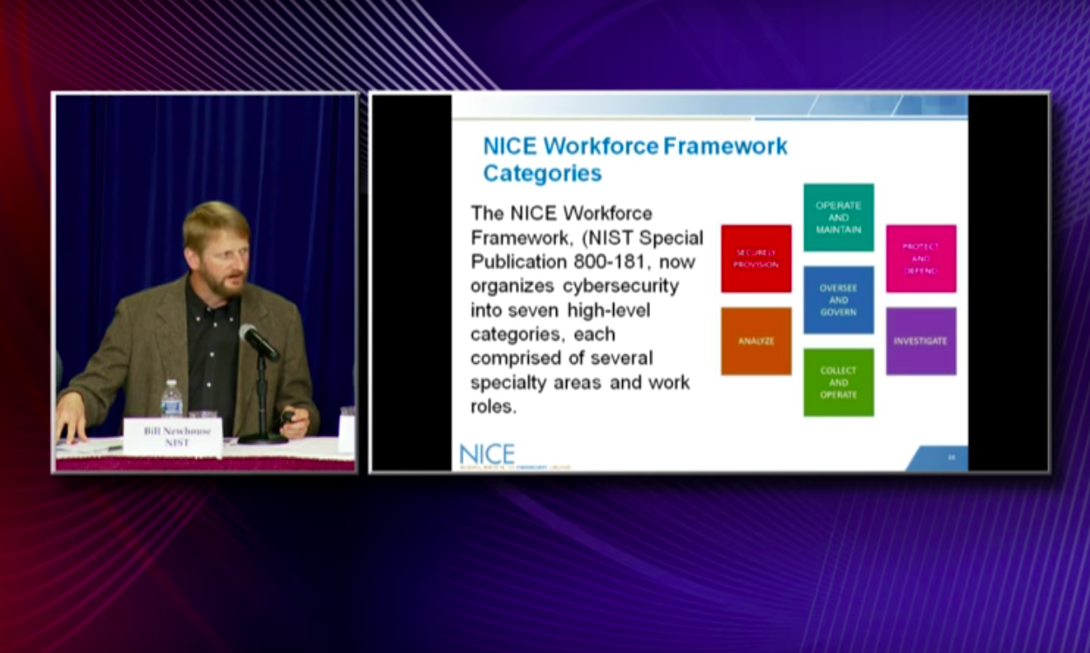
Task: Select the teal Operate and Maintain tile
Action: tap(838, 218)
